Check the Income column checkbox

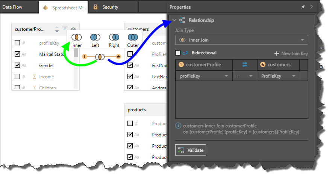(x=17, y=77)
